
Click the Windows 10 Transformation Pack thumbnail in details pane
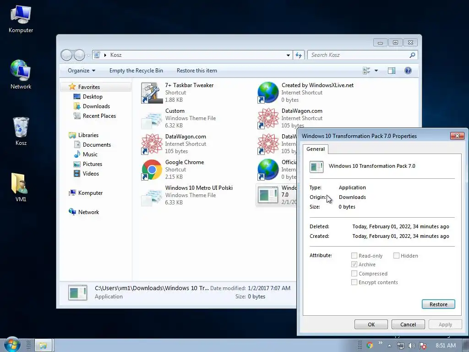pyautogui.click(x=77, y=292)
